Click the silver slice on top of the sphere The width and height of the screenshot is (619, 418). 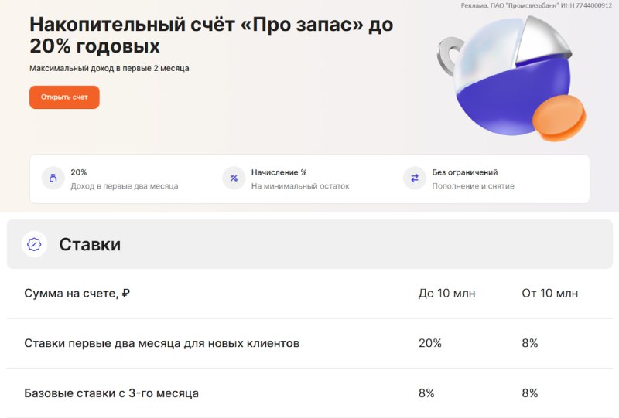click(544, 41)
